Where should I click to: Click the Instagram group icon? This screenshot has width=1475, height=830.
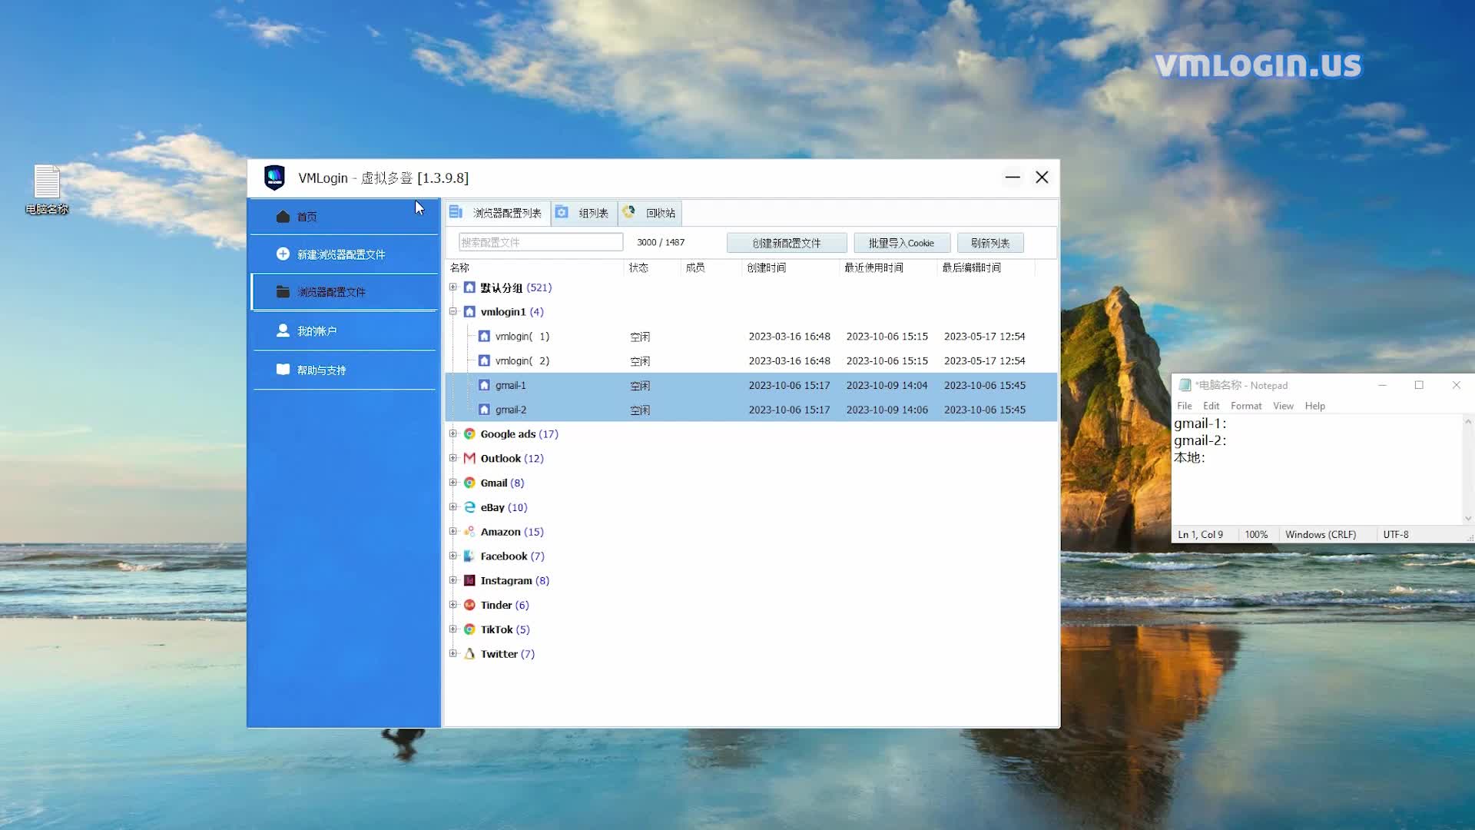[469, 580]
